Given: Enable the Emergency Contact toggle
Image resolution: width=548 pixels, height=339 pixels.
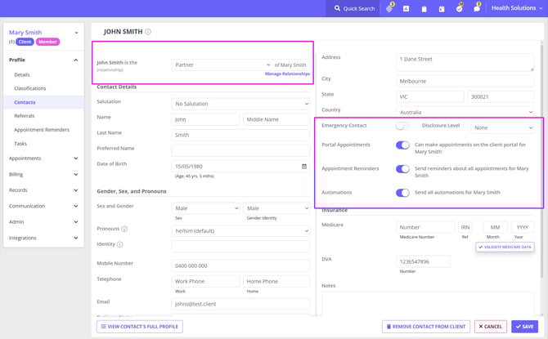Looking at the screenshot, I should (402, 127).
